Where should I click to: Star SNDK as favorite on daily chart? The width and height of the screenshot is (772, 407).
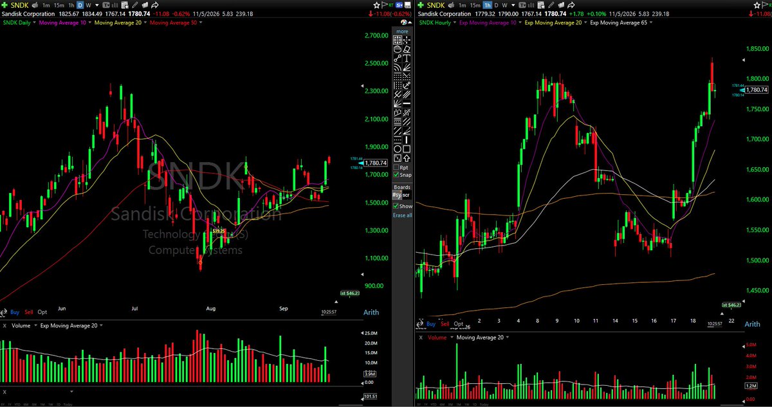coord(376,5)
